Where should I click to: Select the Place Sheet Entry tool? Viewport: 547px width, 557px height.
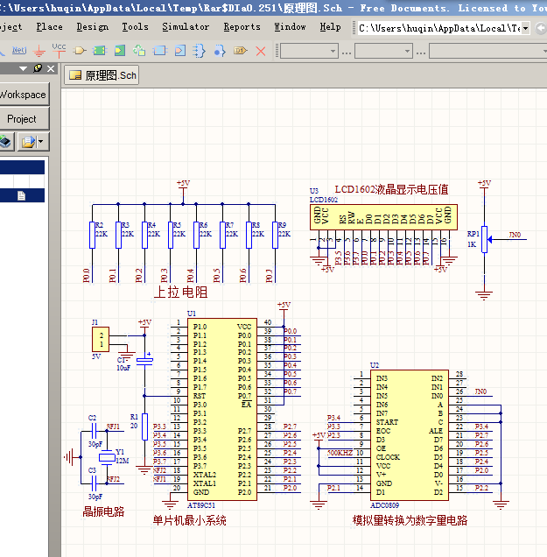pos(120,51)
